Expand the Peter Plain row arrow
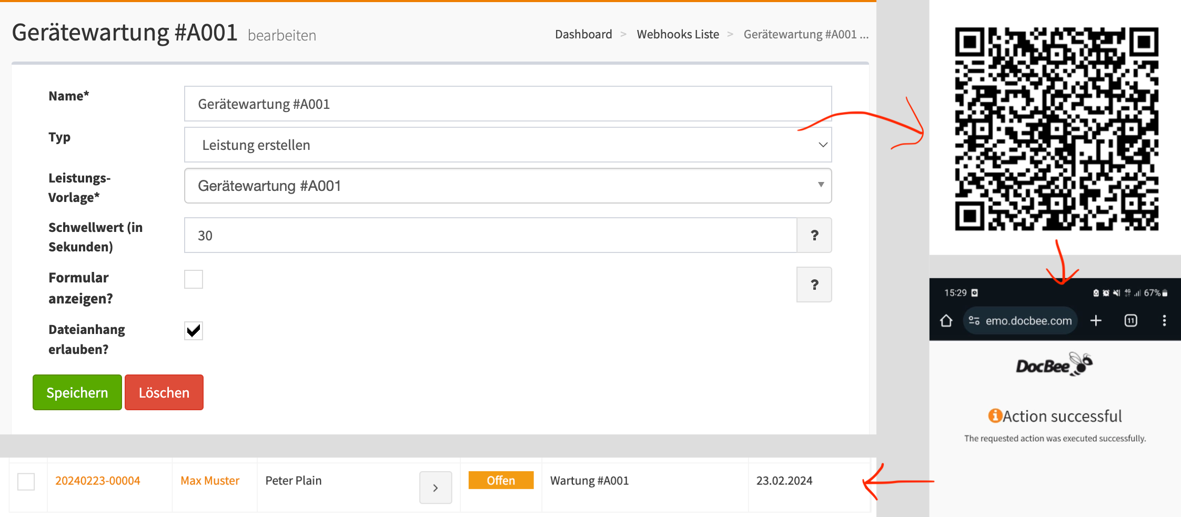The width and height of the screenshot is (1181, 517). [x=436, y=488]
